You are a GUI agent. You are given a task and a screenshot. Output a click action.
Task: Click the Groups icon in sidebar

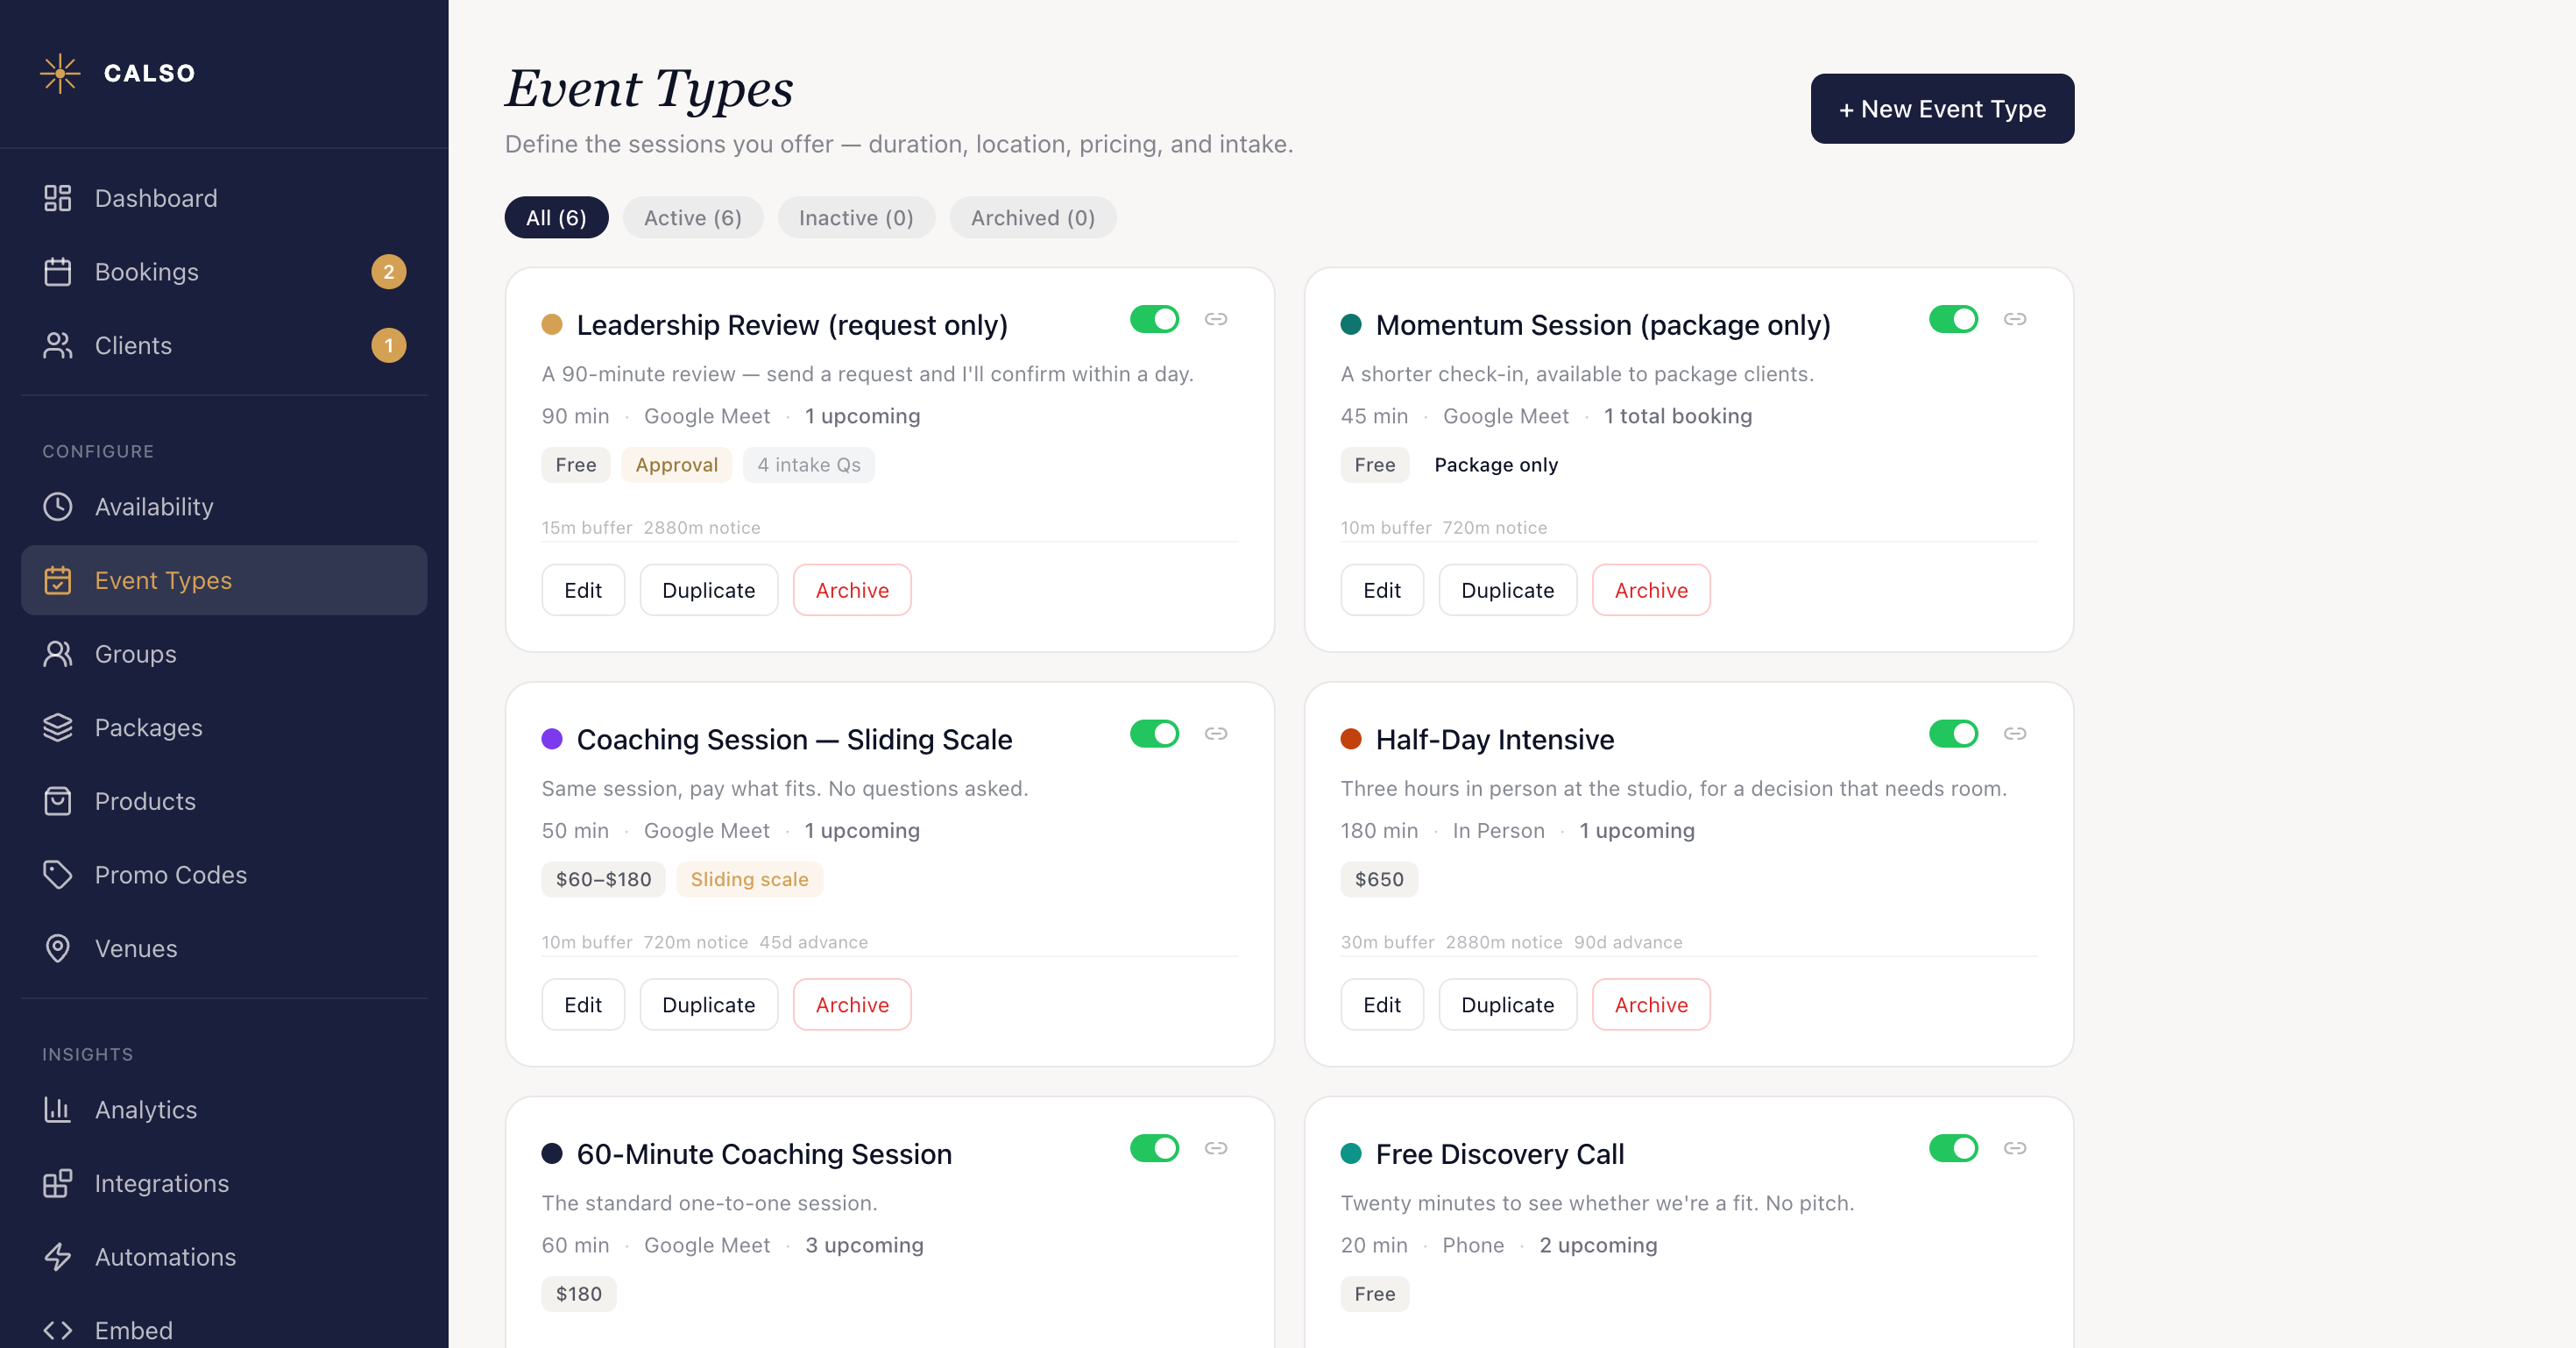(58, 654)
